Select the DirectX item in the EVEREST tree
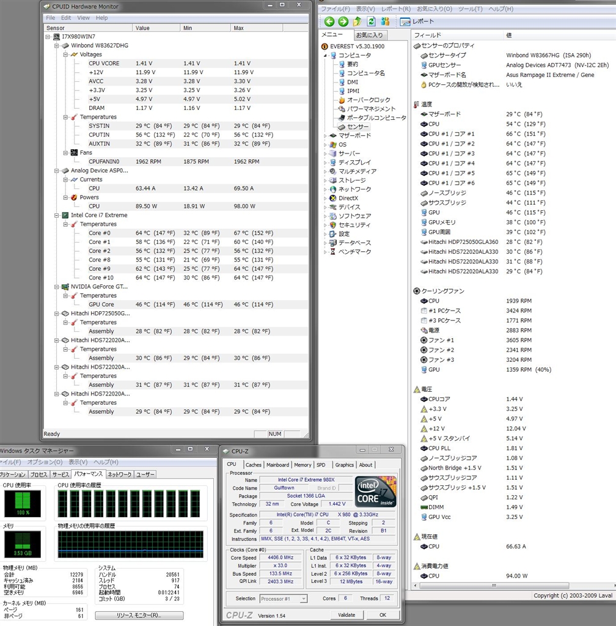Screen dimensions: 616x626 348,198
